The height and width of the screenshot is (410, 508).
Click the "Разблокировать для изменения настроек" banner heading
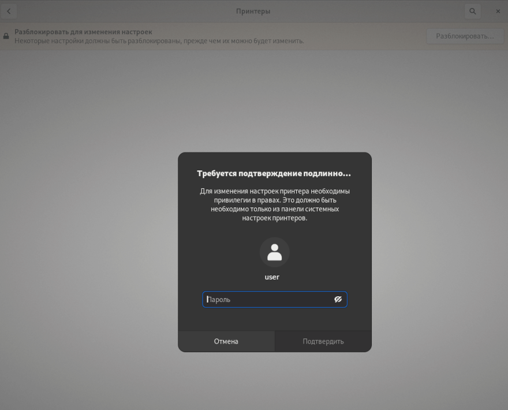click(x=83, y=32)
